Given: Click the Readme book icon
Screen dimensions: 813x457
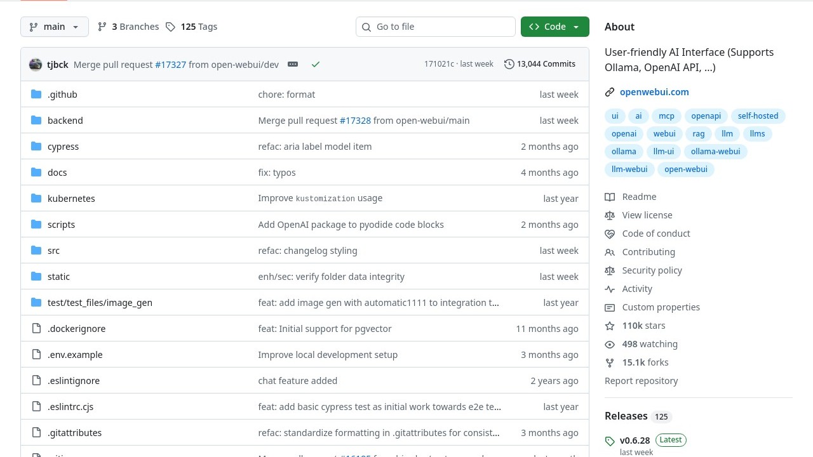Looking at the screenshot, I should pyautogui.click(x=610, y=197).
